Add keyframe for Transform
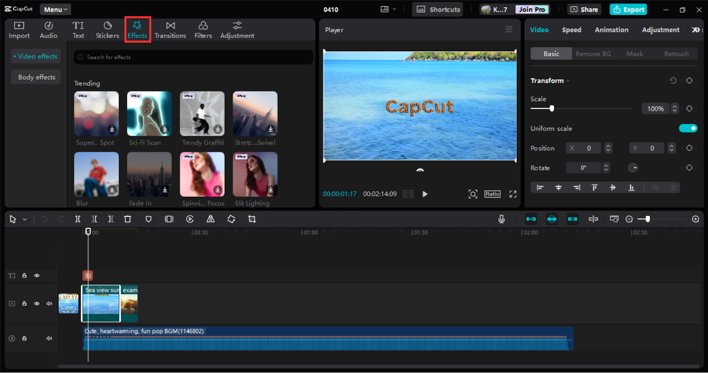 [x=689, y=80]
